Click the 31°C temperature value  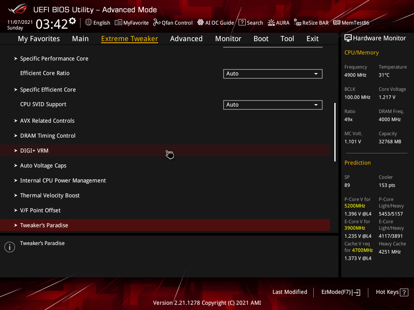click(x=384, y=75)
